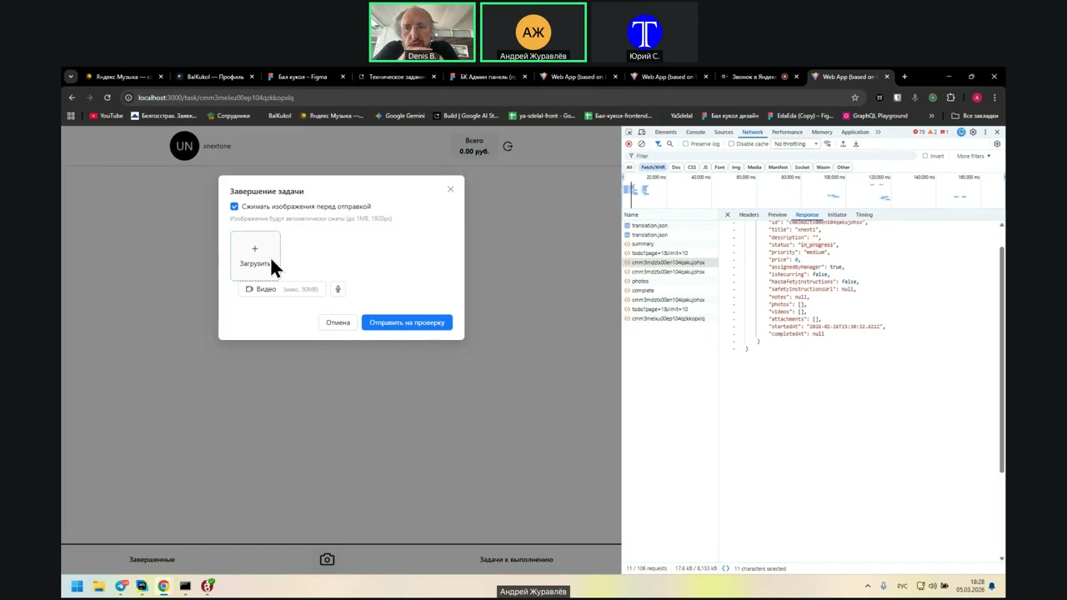Enable the Preserve log checkbox
The width and height of the screenshot is (1067, 600).
coord(684,144)
